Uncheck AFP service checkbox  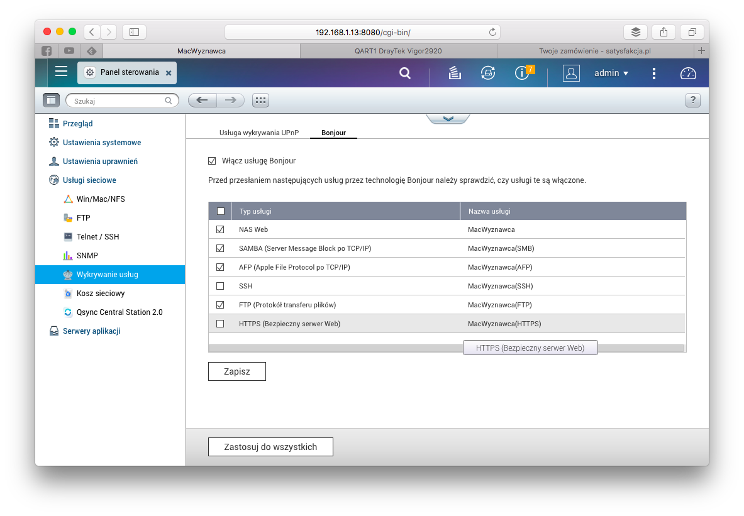pyautogui.click(x=220, y=267)
